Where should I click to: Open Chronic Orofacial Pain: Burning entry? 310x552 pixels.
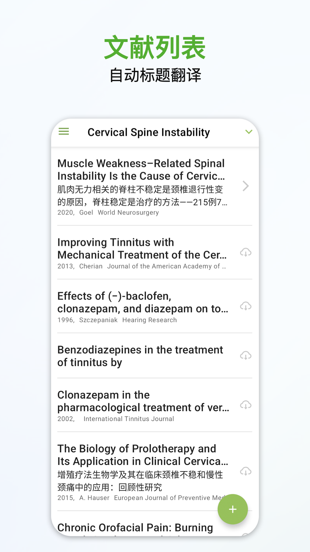coord(135,528)
